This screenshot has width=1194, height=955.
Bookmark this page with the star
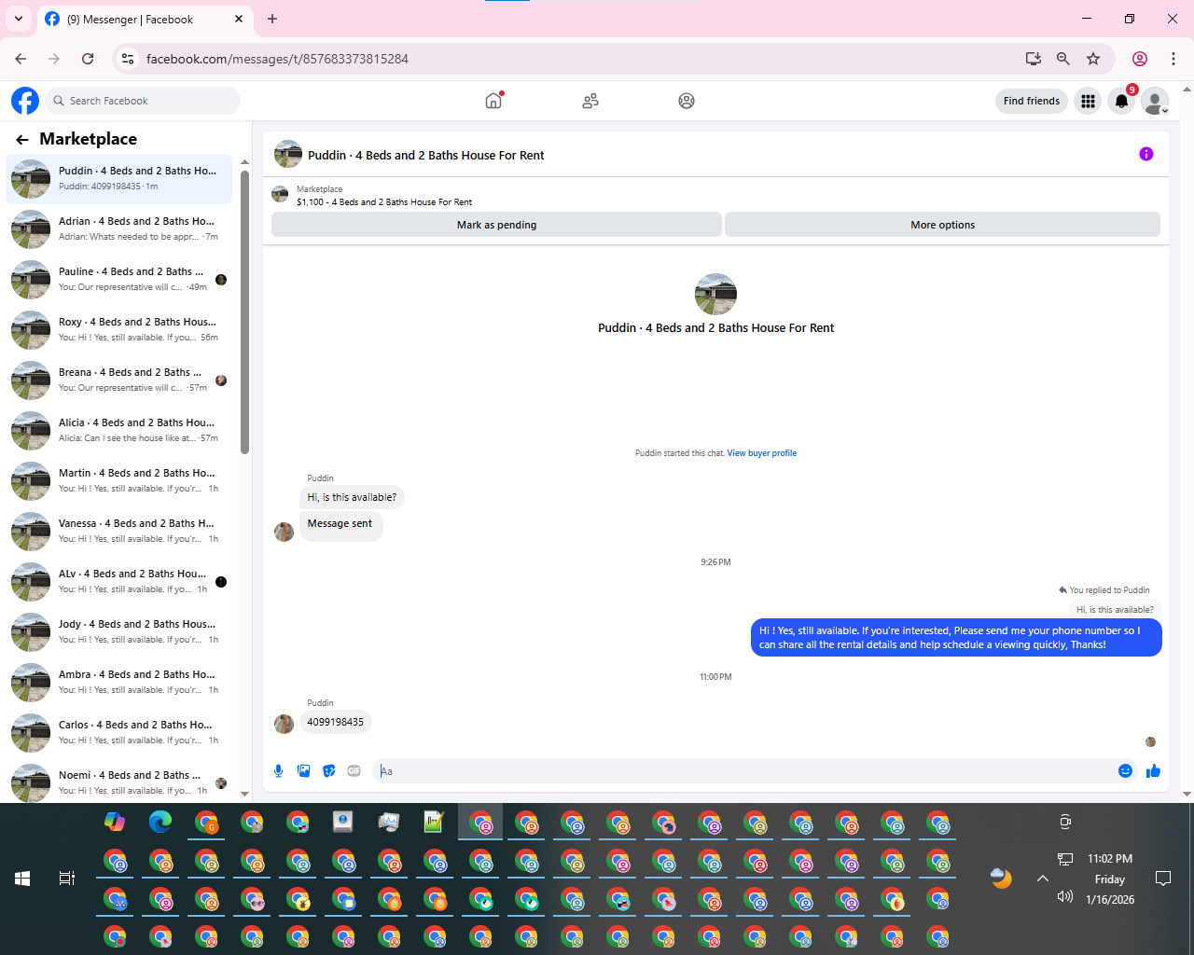(1093, 59)
